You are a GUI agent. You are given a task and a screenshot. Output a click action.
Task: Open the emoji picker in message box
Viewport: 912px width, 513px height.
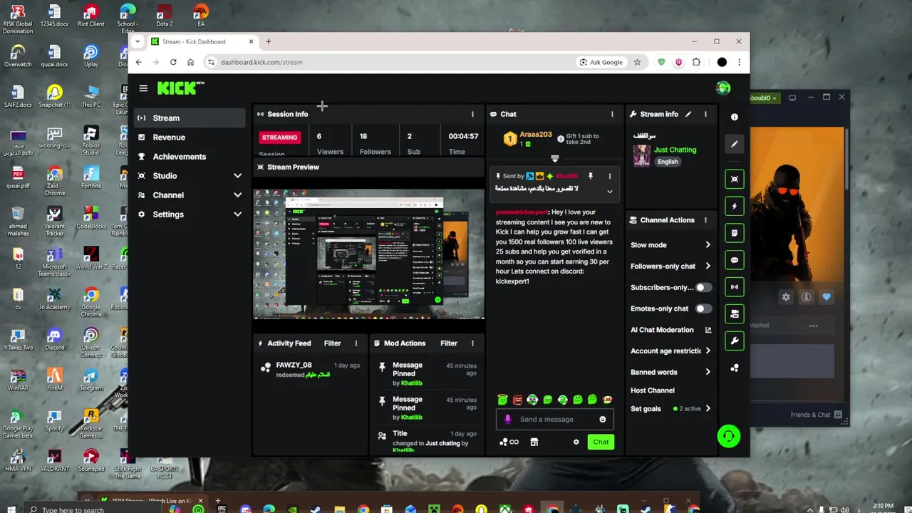pyautogui.click(x=603, y=420)
